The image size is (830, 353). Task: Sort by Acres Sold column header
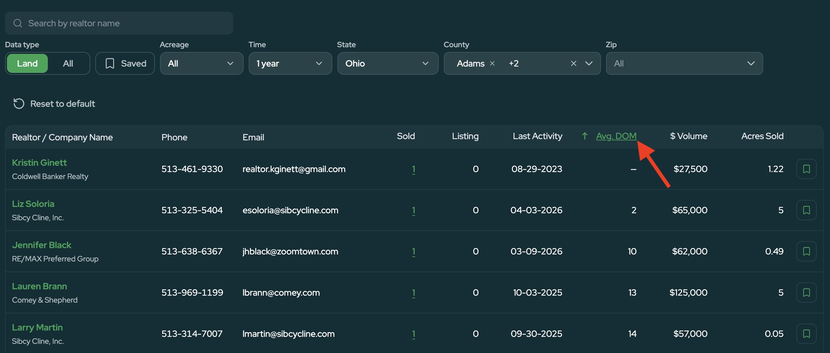(762, 136)
